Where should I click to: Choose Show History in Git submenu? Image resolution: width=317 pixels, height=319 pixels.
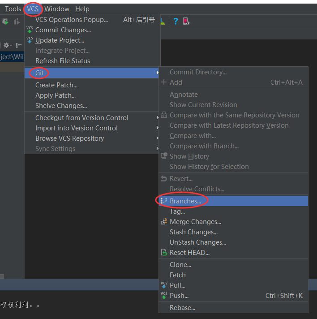pos(233,156)
